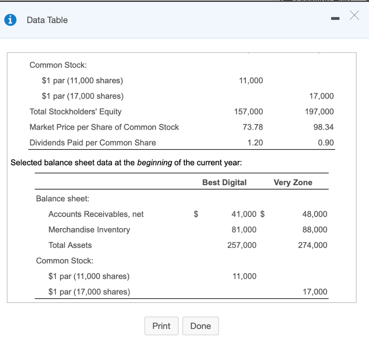Click Market Price per Share label
The height and width of the screenshot is (343, 369).
pos(104,127)
